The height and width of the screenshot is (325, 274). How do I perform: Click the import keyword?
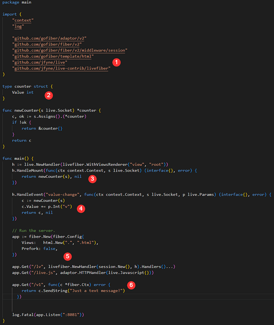tap(10, 14)
